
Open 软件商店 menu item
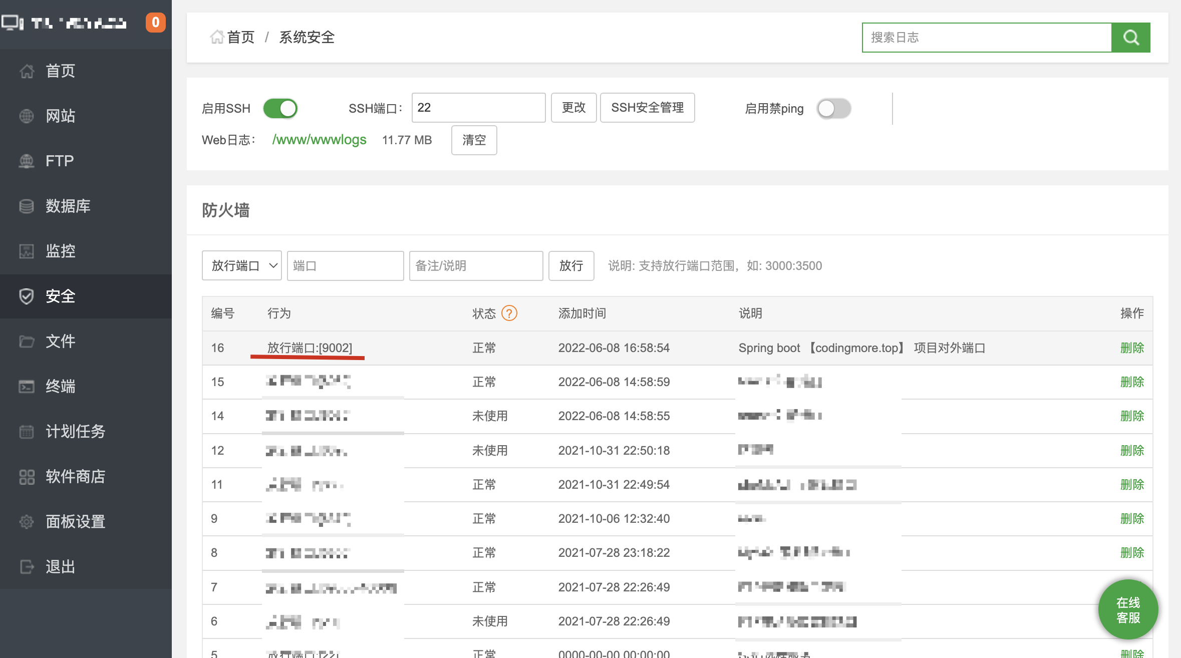(x=75, y=477)
